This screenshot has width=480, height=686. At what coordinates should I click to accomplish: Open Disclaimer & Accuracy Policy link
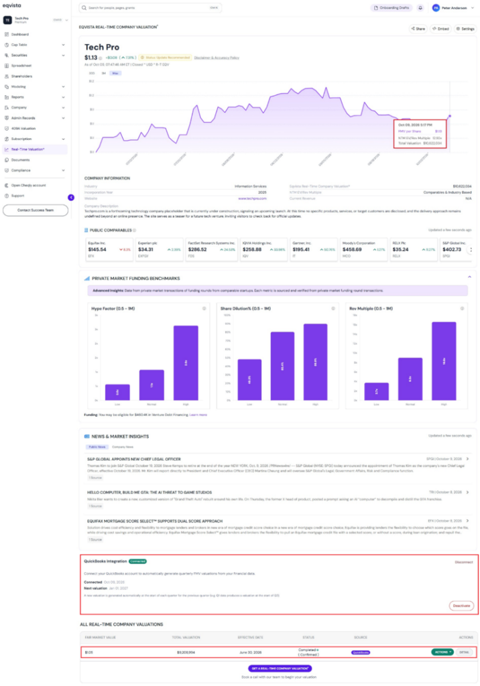click(x=217, y=58)
